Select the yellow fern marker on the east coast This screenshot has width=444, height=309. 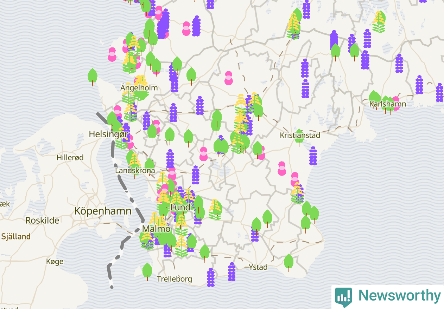point(297,193)
